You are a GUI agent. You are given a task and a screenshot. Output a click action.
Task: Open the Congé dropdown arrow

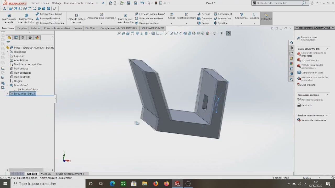pyautogui.click(x=172, y=23)
